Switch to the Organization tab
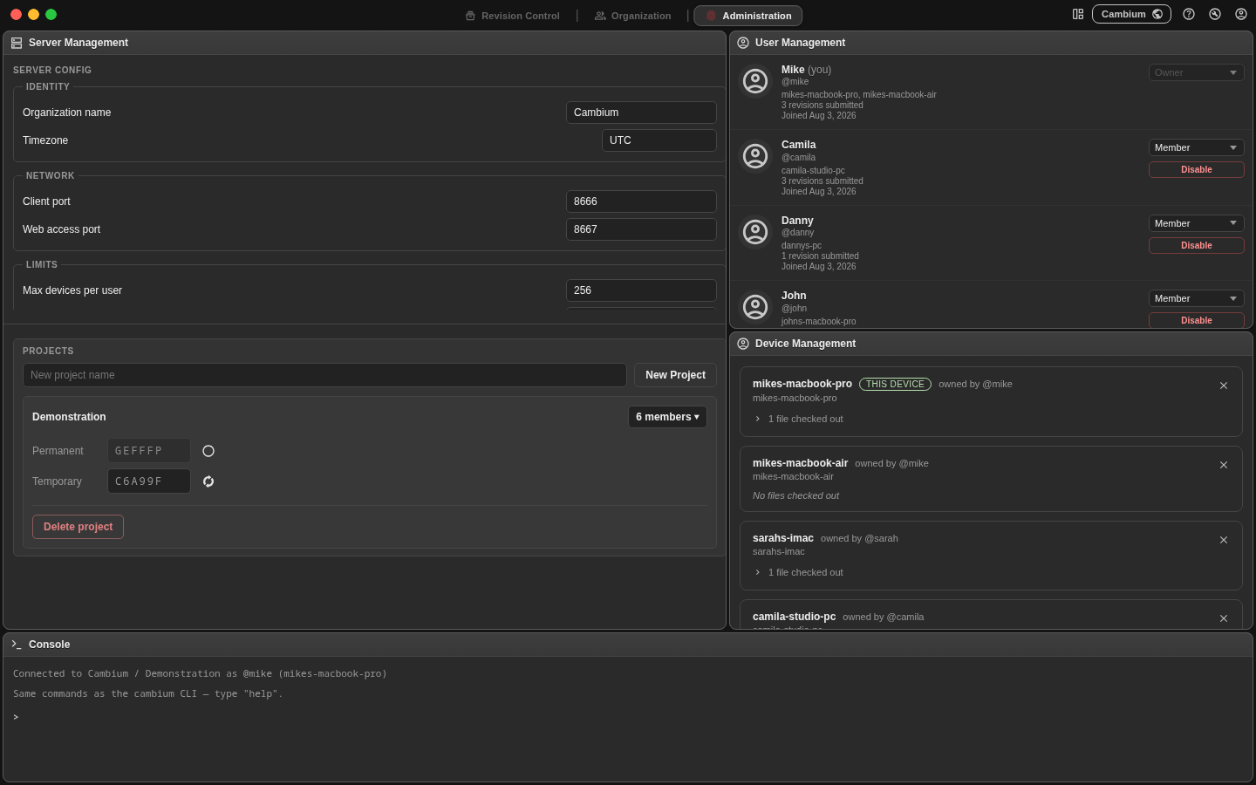 [632, 16]
